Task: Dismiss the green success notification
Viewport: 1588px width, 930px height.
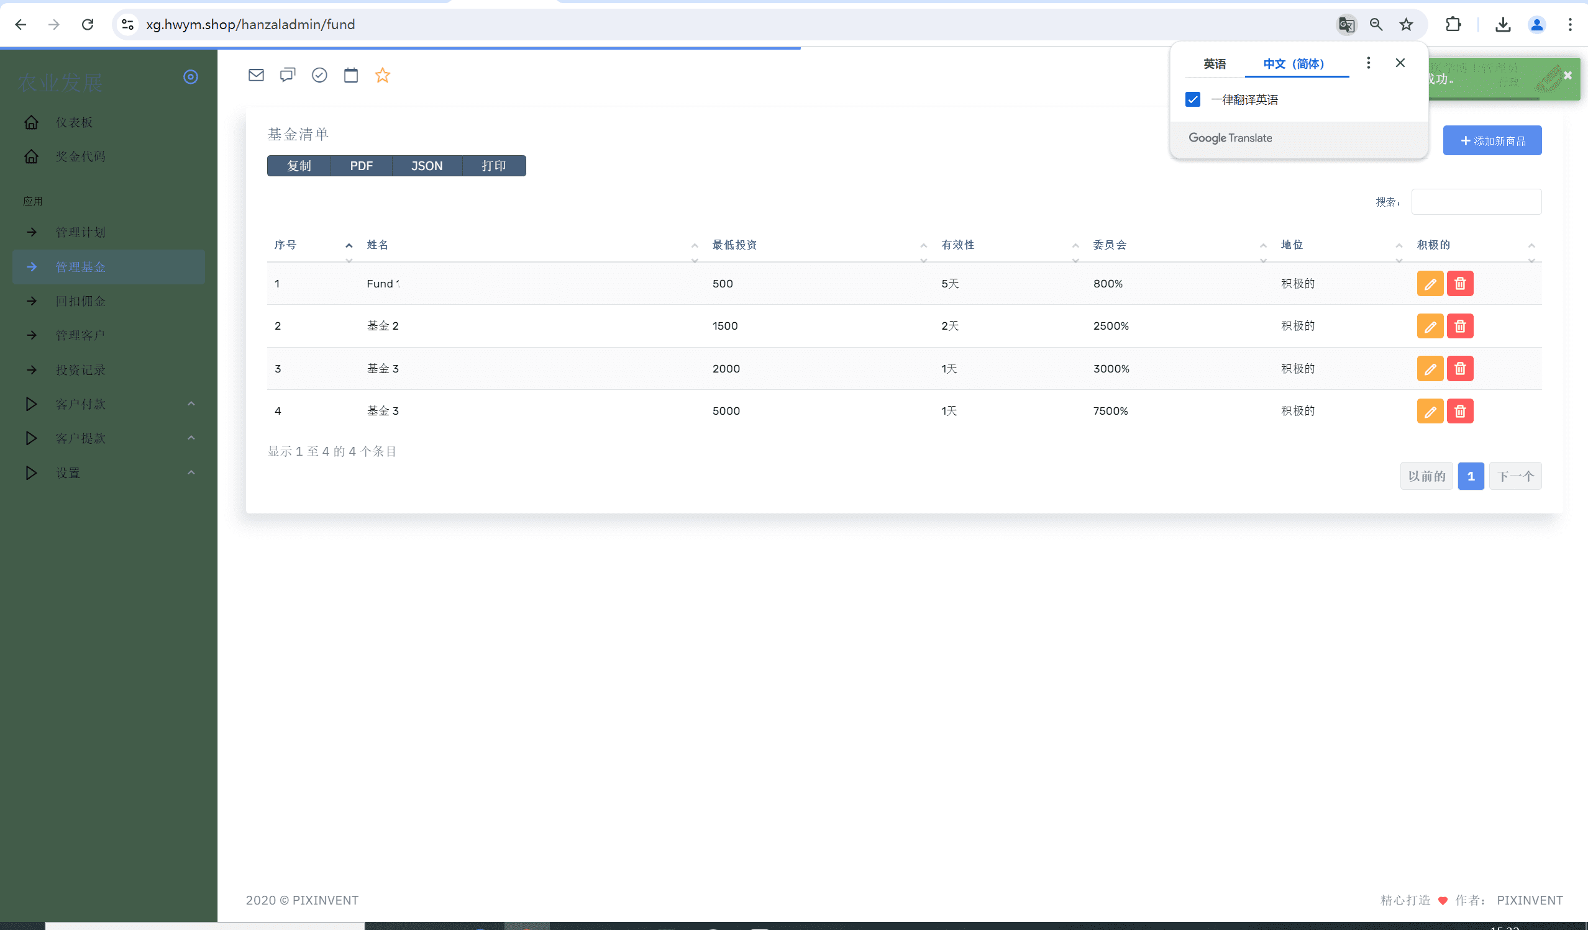Action: [1568, 76]
